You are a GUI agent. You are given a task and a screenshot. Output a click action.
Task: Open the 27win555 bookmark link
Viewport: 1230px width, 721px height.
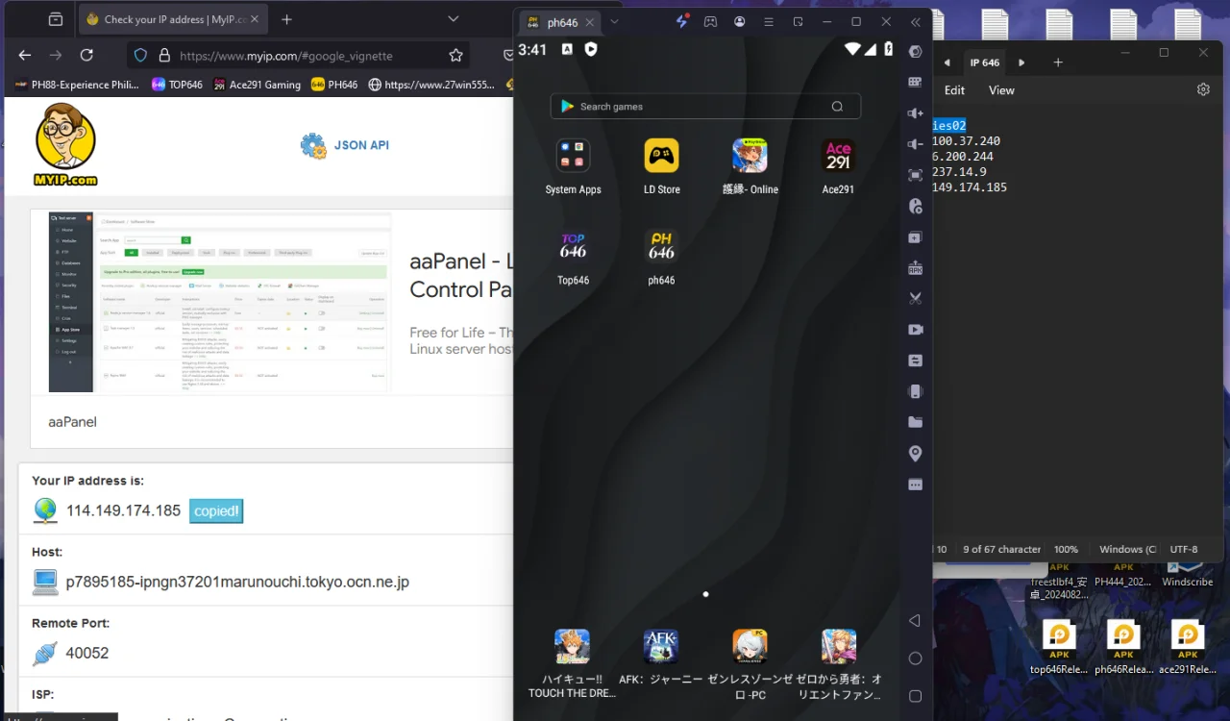pos(431,85)
